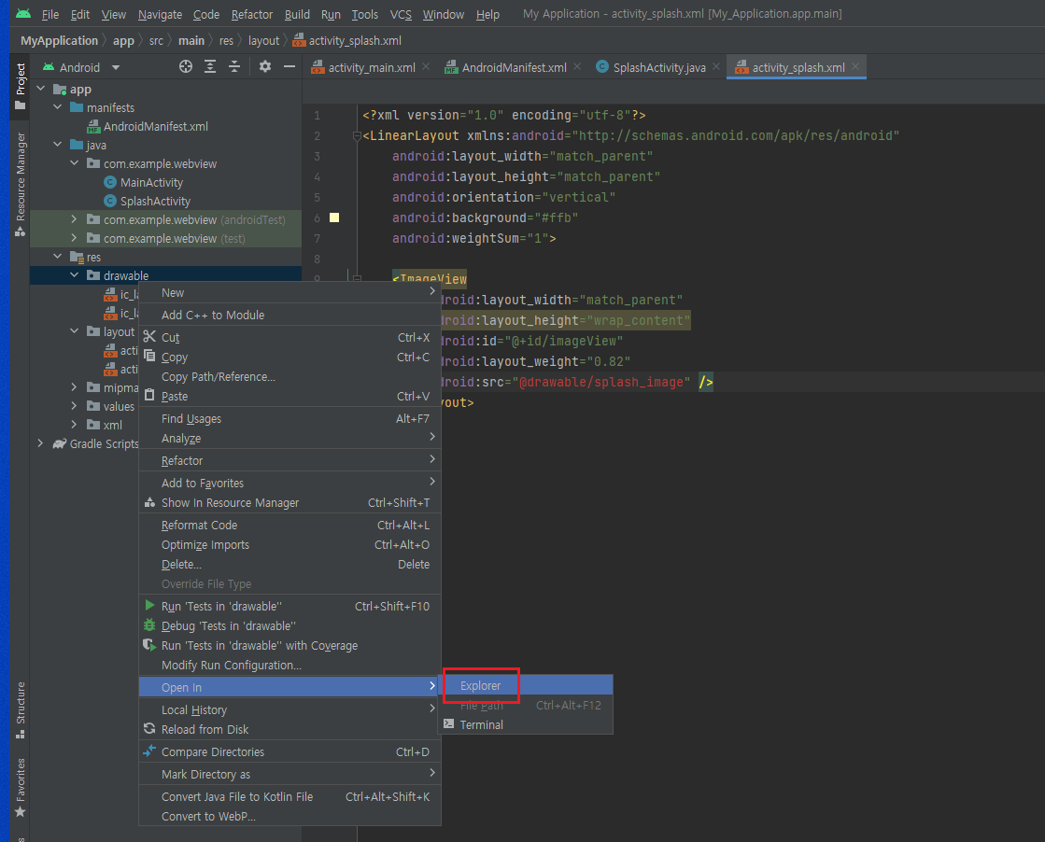Hide the Project panel with minus icon
The image size is (1045, 842).
289,66
